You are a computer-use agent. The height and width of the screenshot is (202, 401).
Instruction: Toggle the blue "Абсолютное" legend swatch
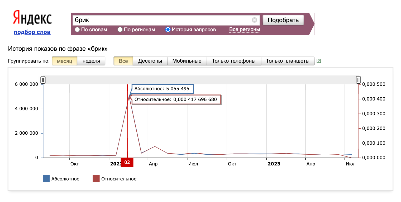pos(46,179)
